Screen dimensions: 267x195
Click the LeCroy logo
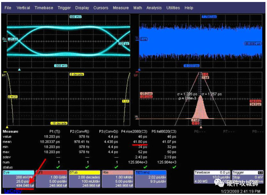(x=13, y=191)
